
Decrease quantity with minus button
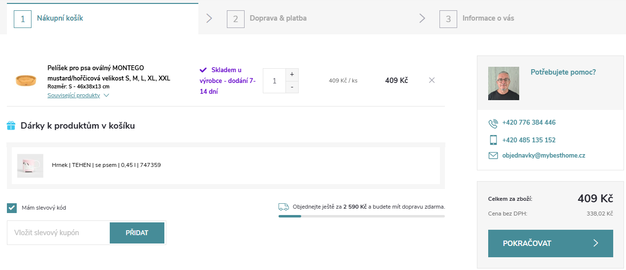292,87
